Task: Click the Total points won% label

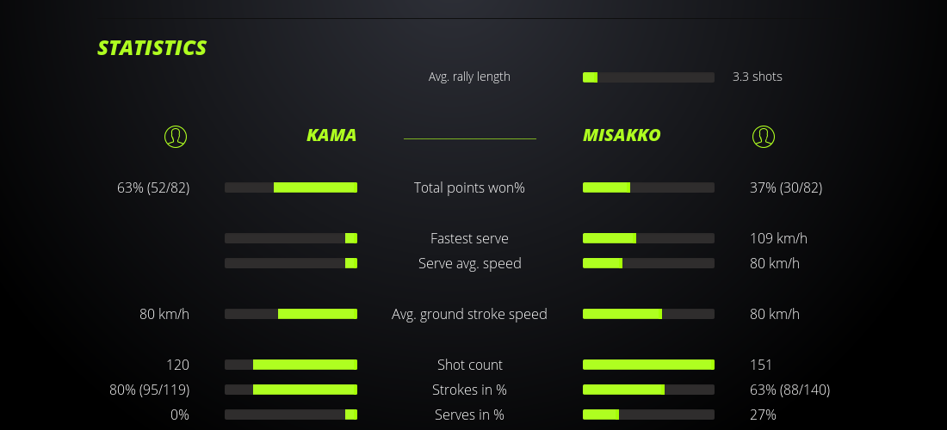Action: tap(469, 187)
